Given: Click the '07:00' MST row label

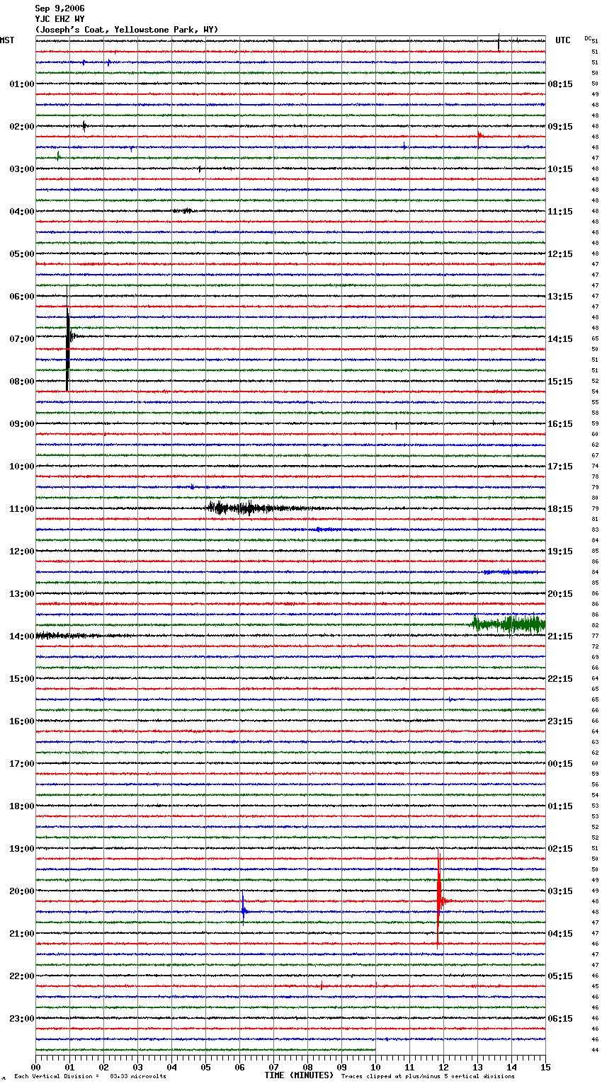Looking at the screenshot, I should (x=22, y=339).
